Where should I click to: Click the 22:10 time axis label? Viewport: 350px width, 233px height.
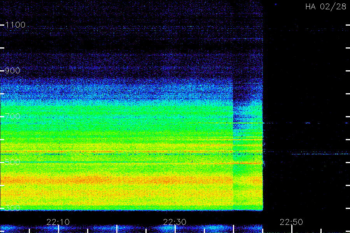point(58,222)
